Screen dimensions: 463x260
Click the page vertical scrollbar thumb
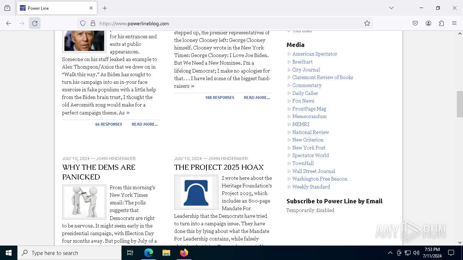click(460, 104)
